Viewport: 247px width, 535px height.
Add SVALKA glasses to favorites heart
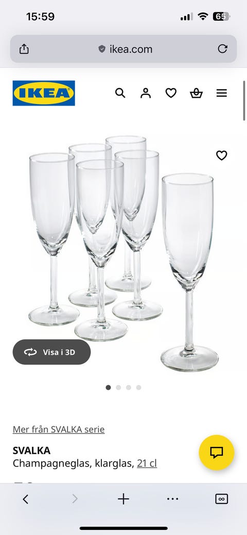point(222,156)
